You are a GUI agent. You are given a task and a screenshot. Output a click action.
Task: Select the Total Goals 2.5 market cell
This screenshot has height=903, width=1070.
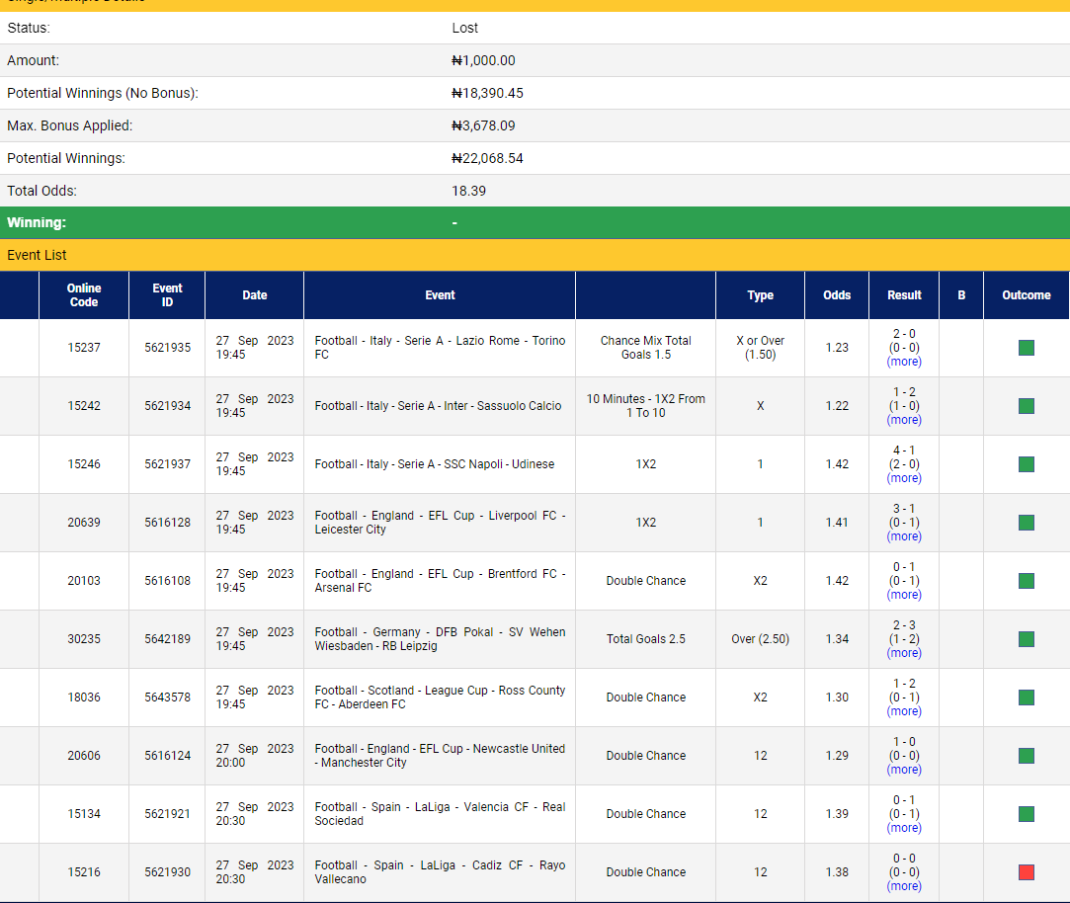point(645,639)
